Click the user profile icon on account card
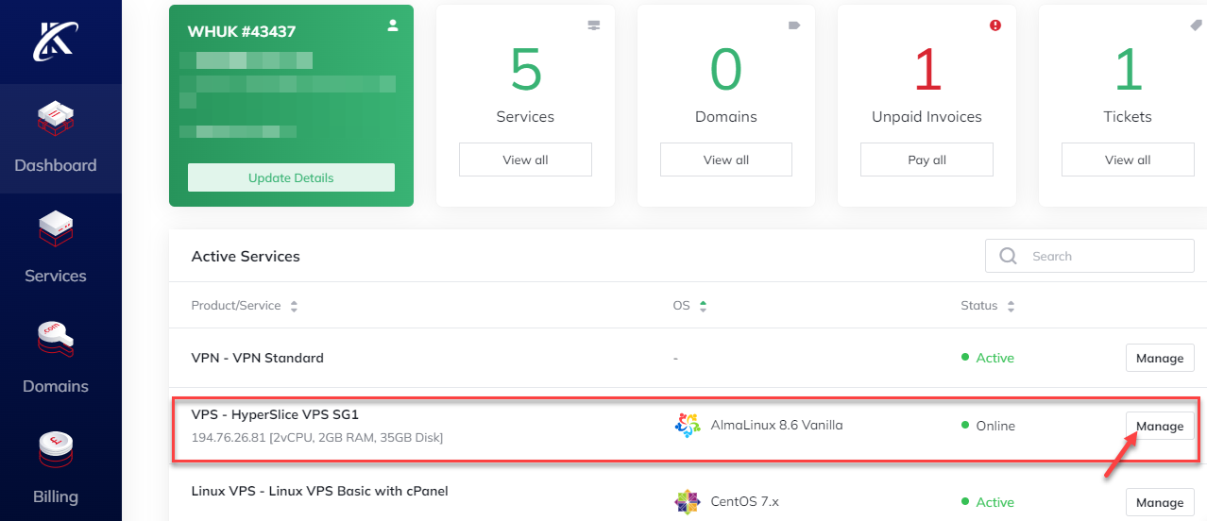This screenshot has width=1207, height=521. coord(393,26)
